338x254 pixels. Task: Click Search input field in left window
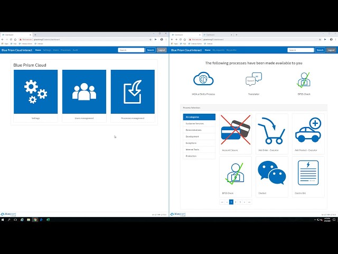131,50
